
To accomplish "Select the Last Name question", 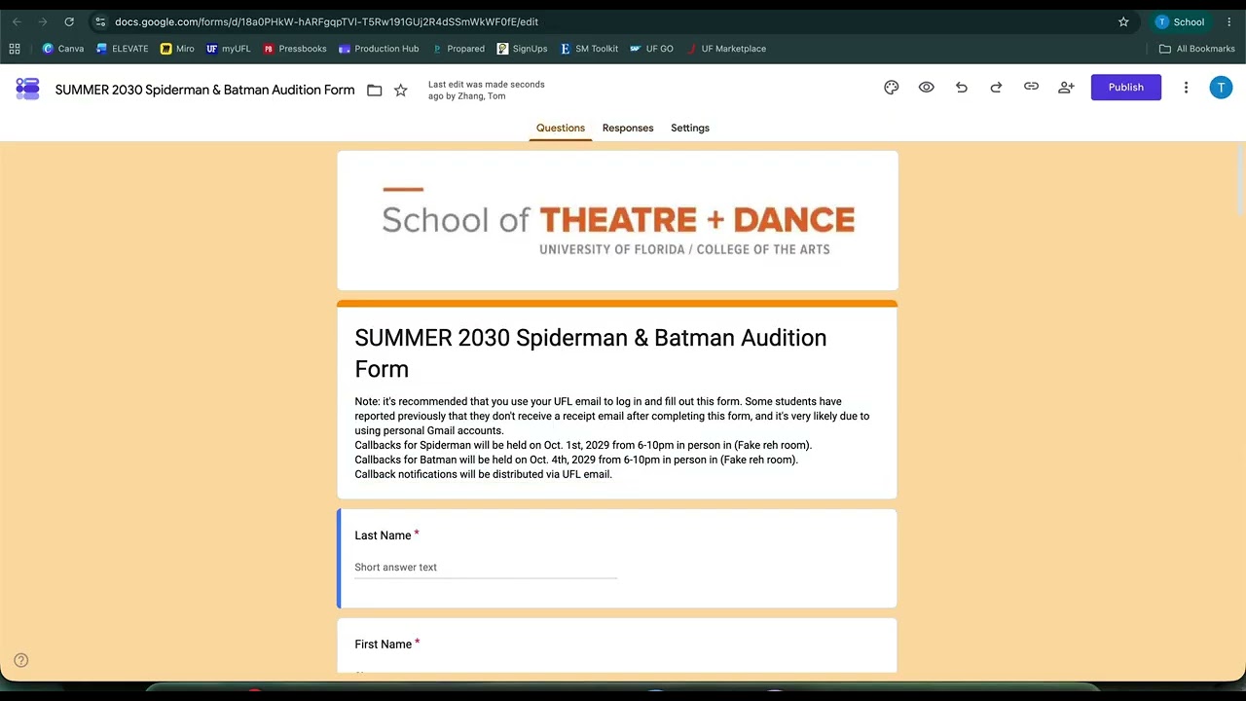I will (617, 559).
